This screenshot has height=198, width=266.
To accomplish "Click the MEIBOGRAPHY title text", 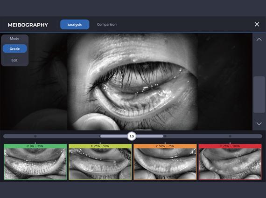I will tap(28, 25).
